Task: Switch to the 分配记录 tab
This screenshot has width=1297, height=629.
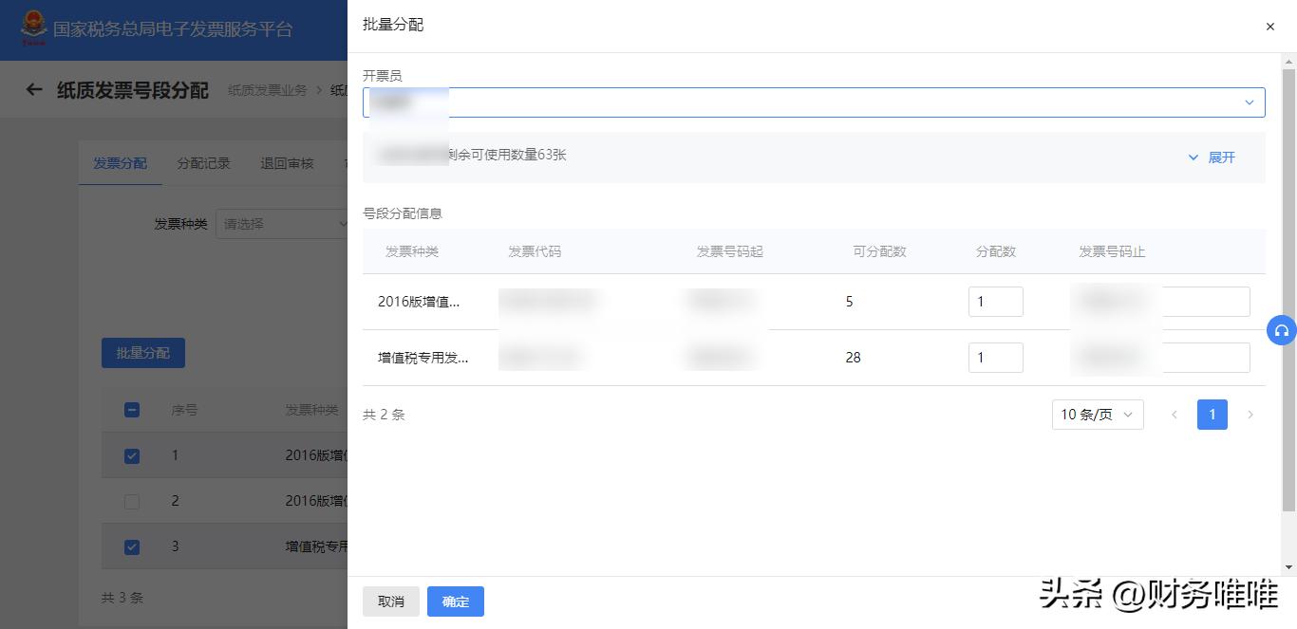Action: [202, 162]
